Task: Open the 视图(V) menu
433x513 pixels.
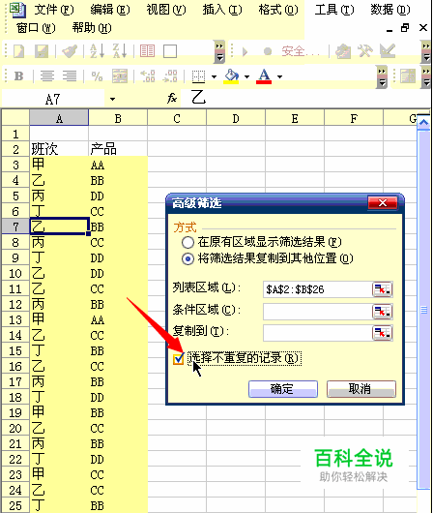Action: [x=166, y=10]
